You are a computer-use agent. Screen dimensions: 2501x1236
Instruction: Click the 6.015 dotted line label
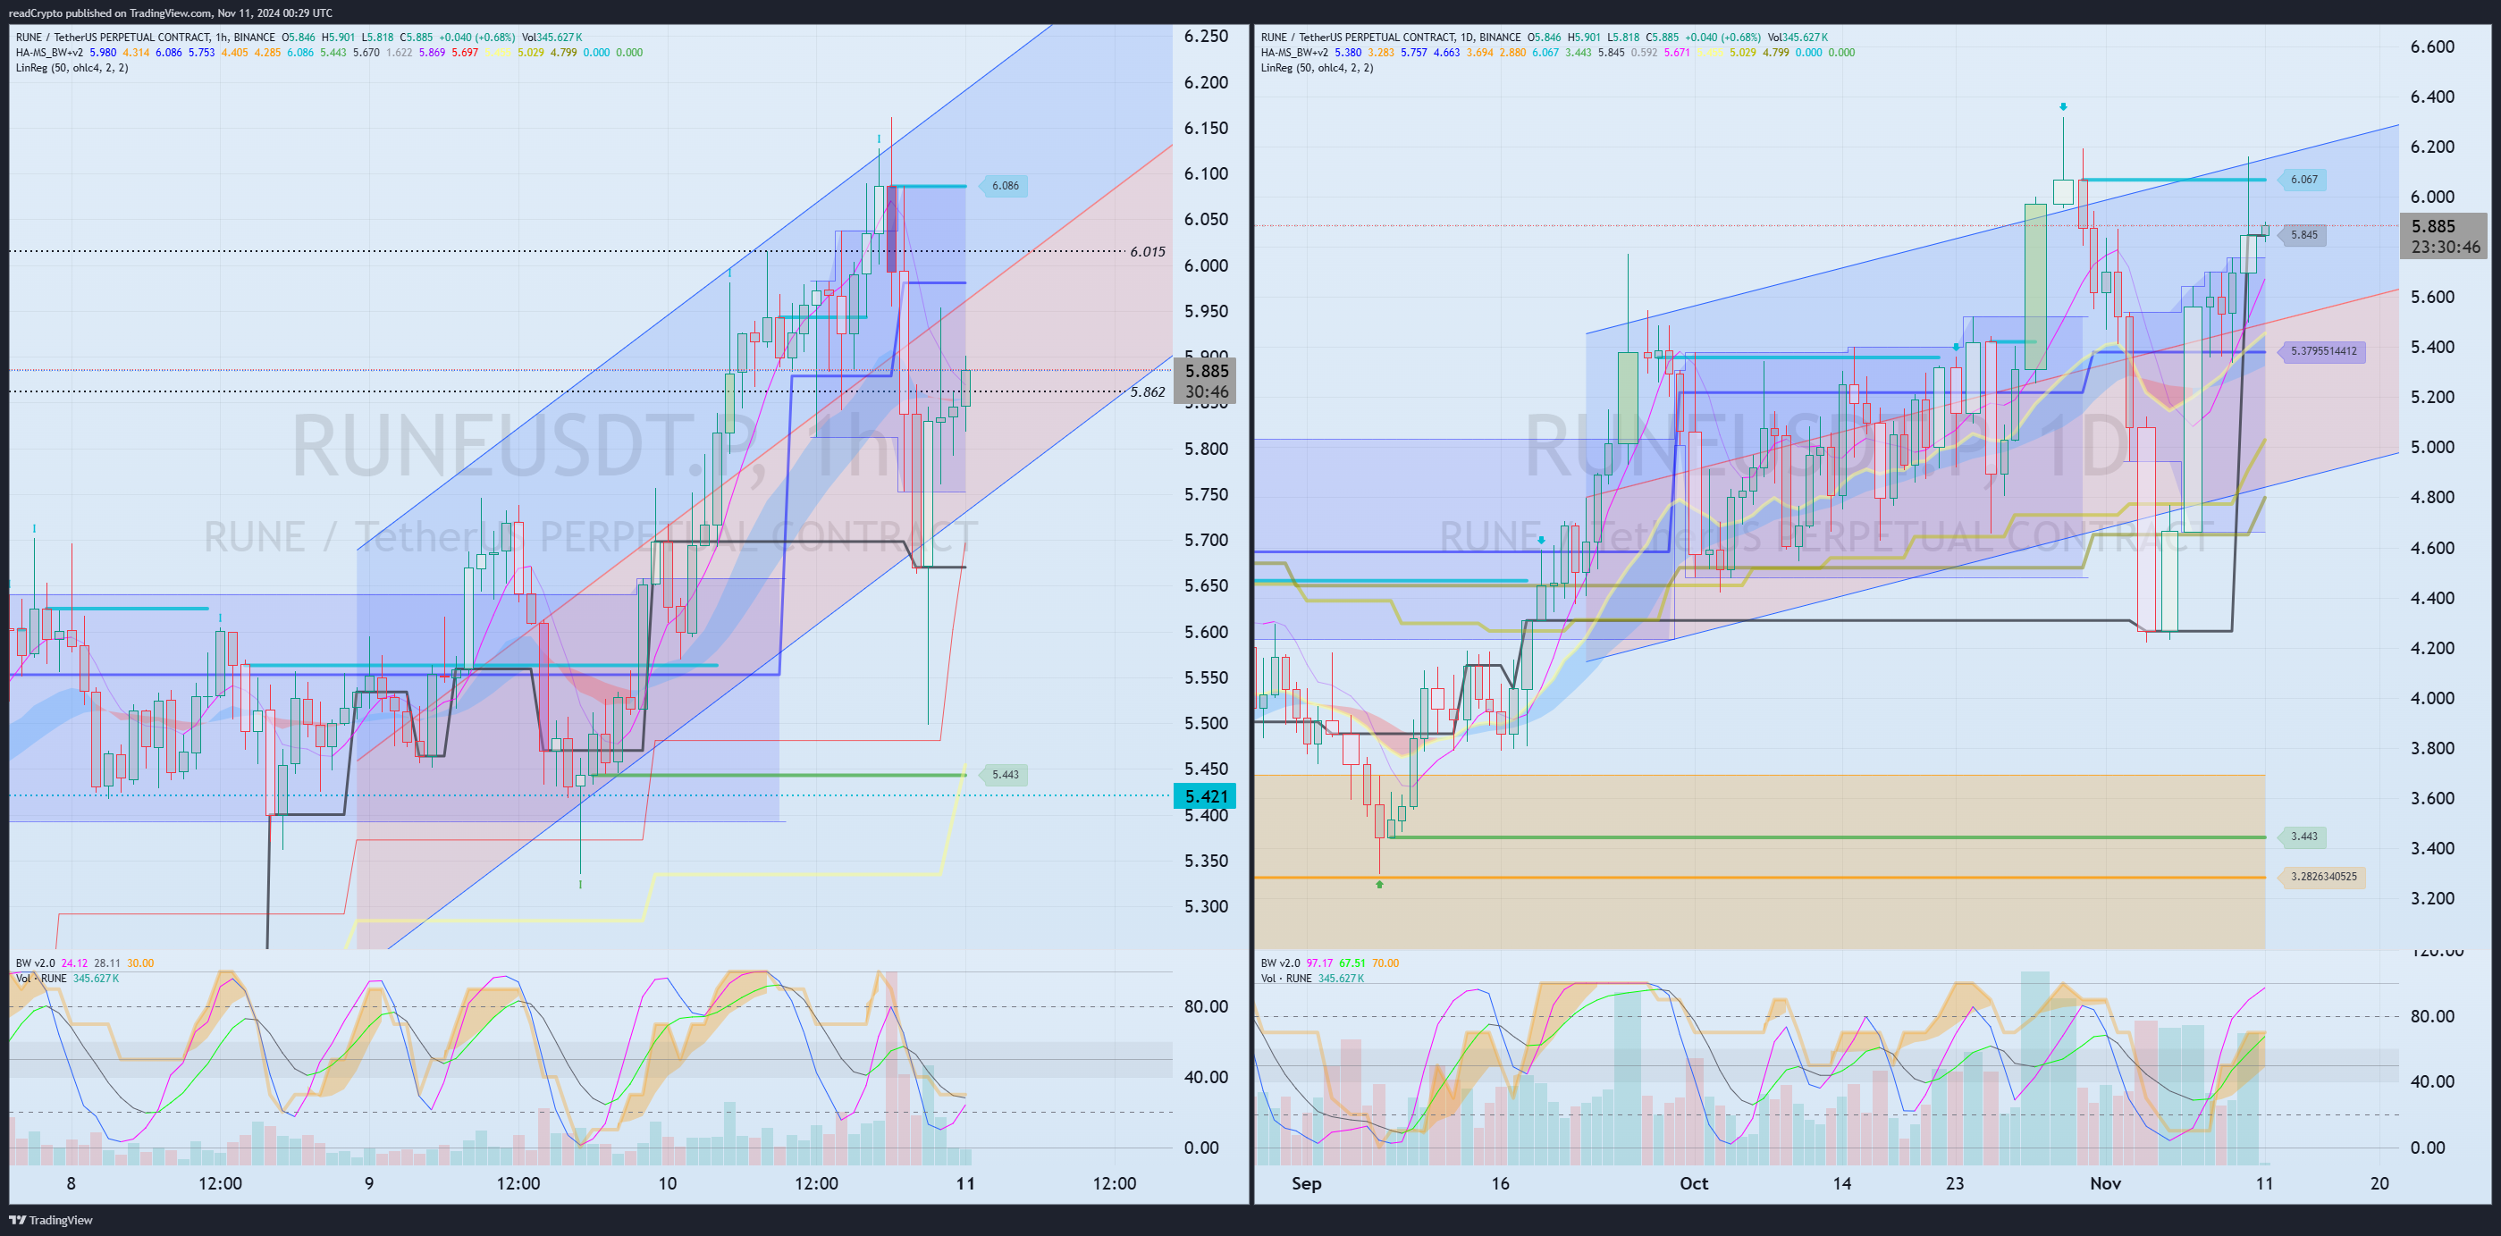point(1148,251)
